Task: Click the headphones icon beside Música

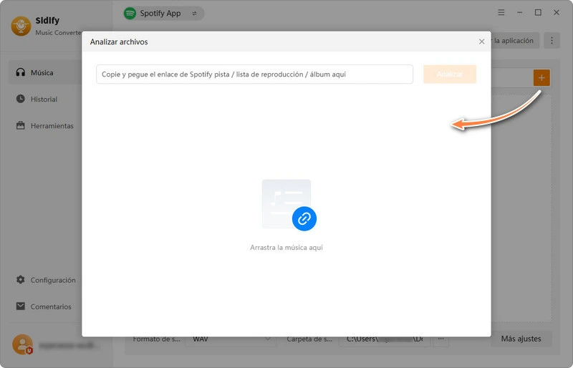Action: (x=21, y=72)
